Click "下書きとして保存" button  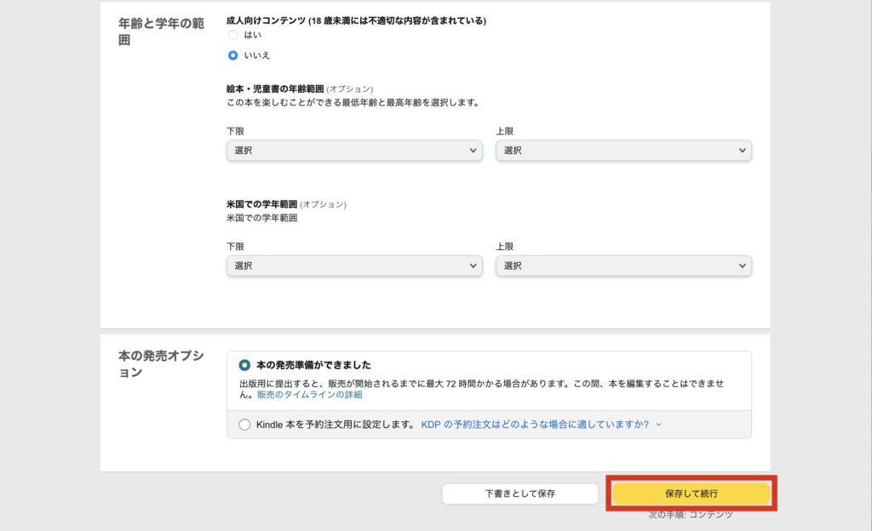[519, 494]
